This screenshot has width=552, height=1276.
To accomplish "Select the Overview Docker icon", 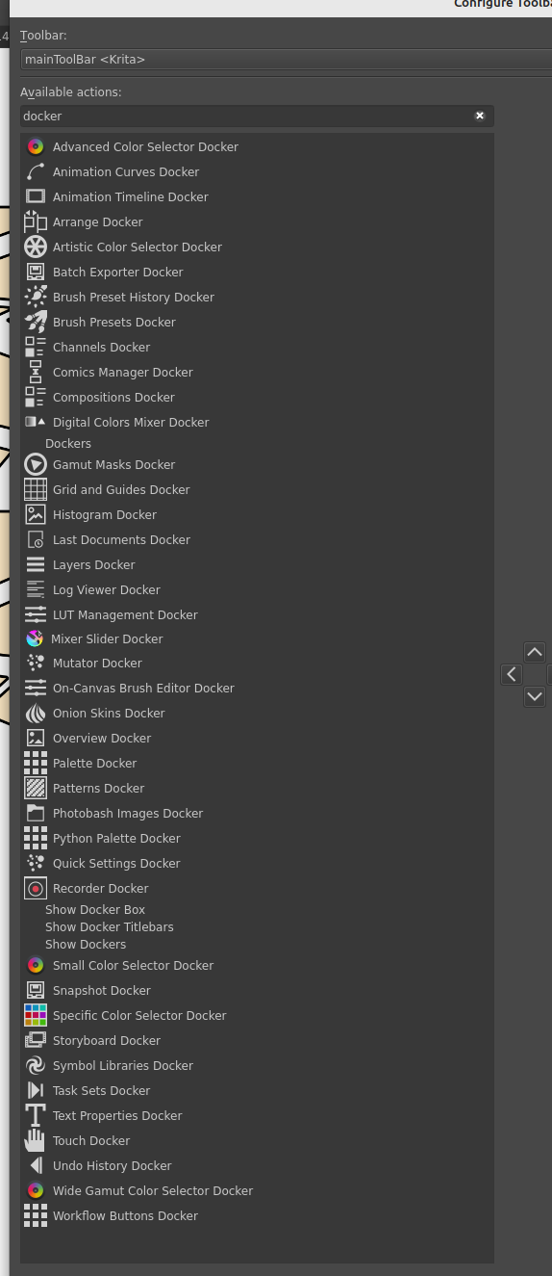I will pyautogui.click(x=36, y=739).
